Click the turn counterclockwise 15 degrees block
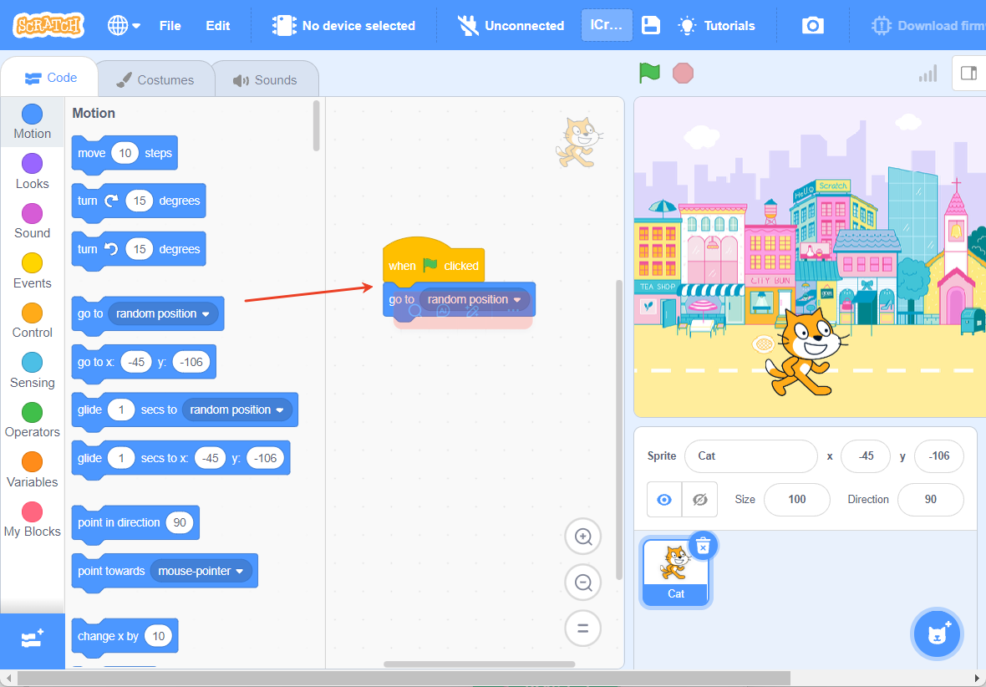Screen dimensions: 986x687 139,250
